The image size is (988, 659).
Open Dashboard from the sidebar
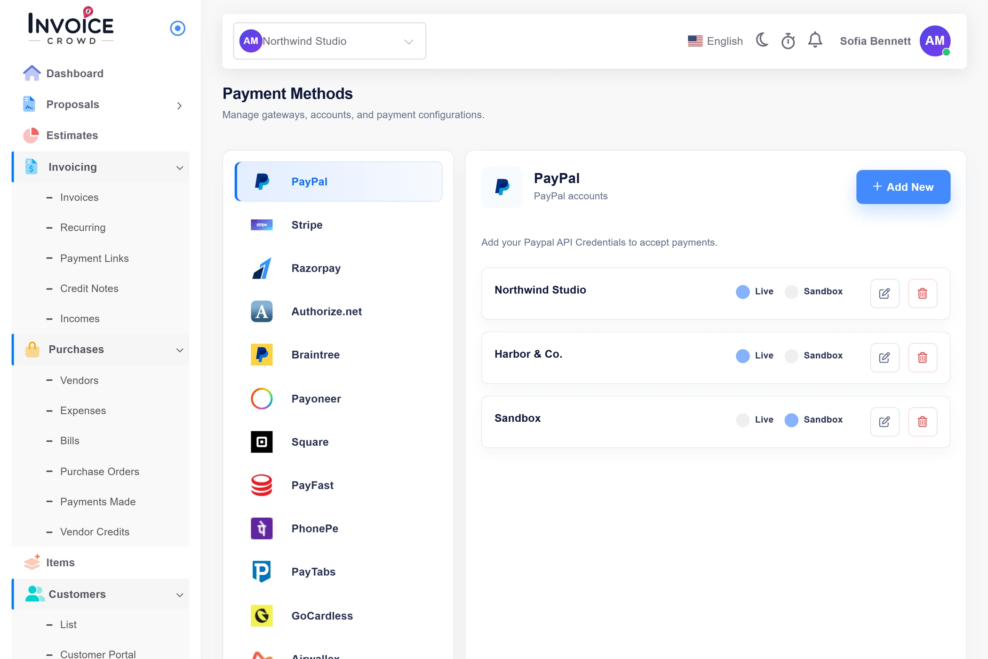[75, 73]
